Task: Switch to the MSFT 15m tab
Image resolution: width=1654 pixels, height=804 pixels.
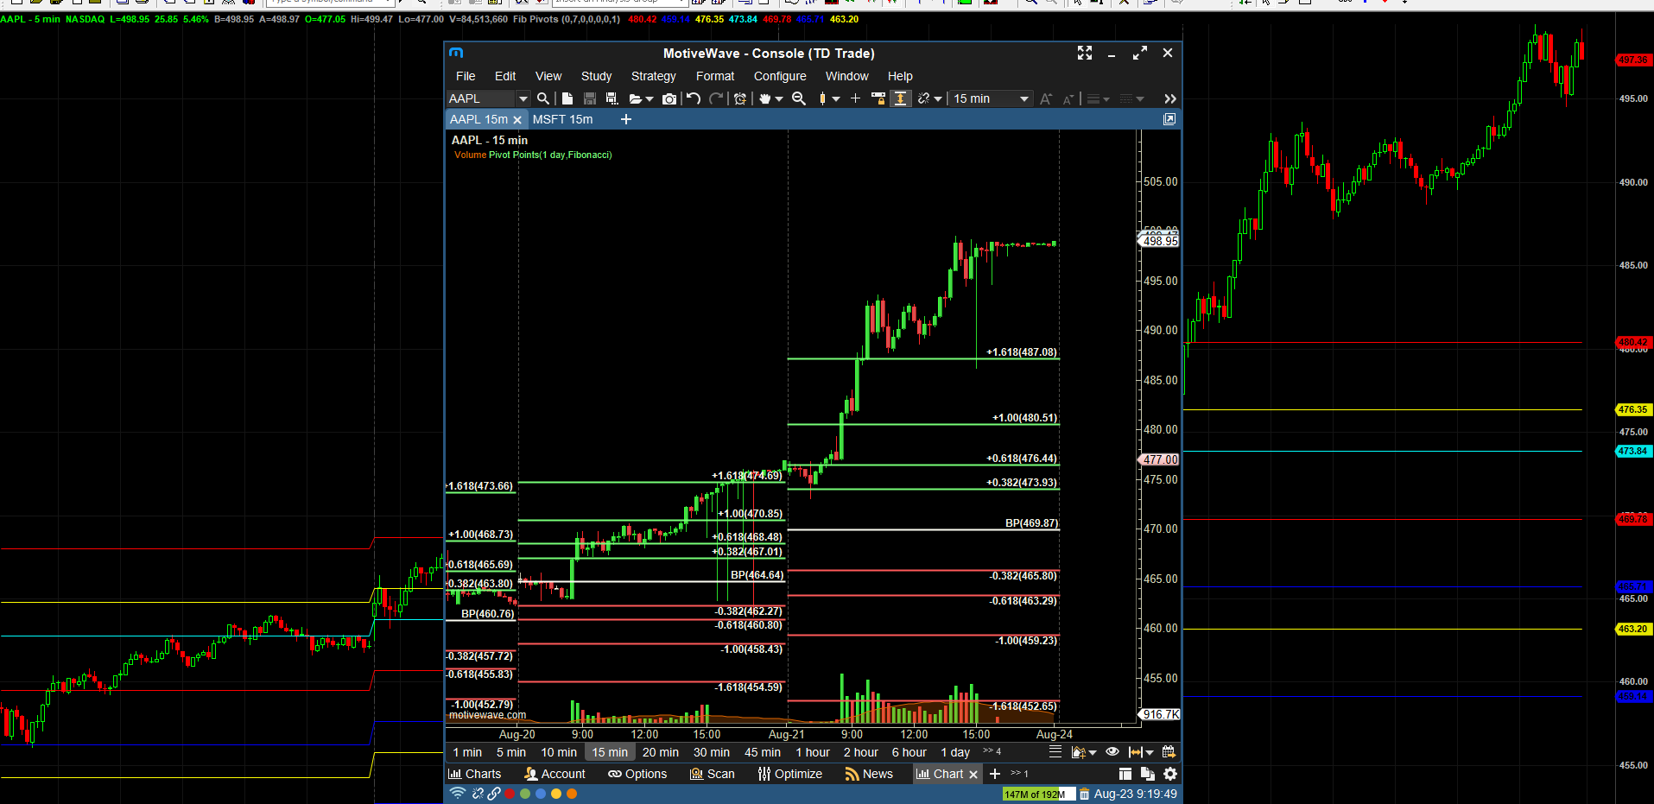Action: click(x=563, y=119)
